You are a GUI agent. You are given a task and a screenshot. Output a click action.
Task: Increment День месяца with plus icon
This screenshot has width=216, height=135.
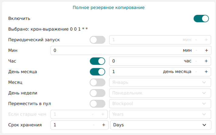pos(206,72)
